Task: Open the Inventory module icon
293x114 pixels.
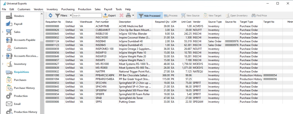Action: click(x=9, y=64)
